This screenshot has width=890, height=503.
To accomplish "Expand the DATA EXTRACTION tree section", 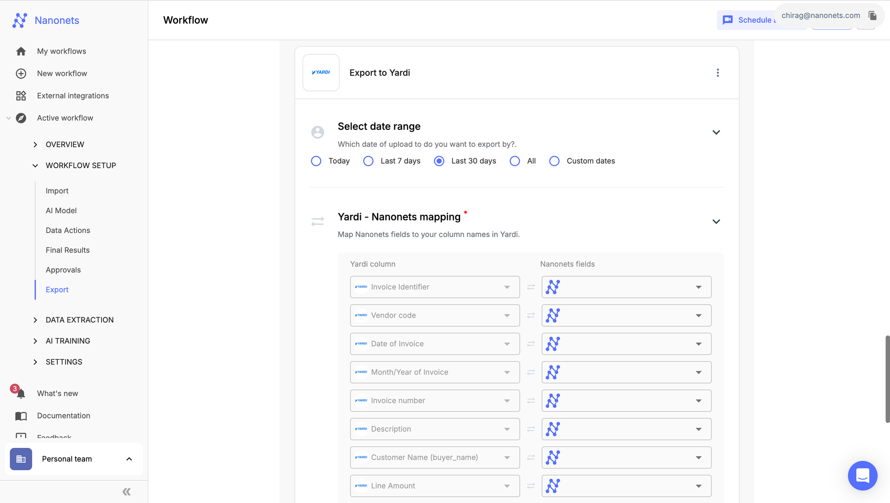I will click(x=35, y=320).
